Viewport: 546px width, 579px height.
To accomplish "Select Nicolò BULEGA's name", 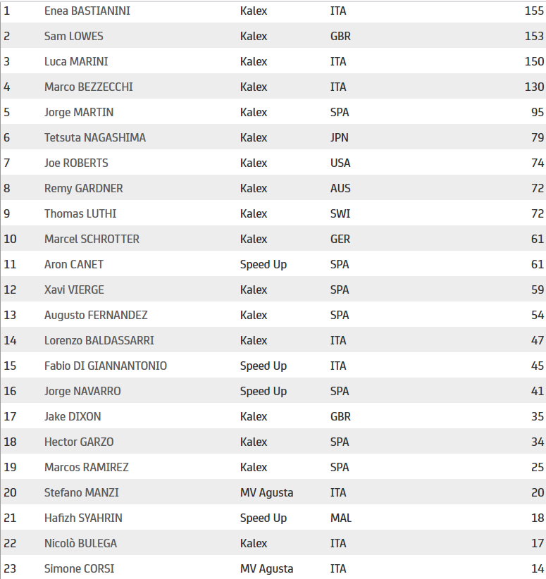I will (x=81, y=544).
